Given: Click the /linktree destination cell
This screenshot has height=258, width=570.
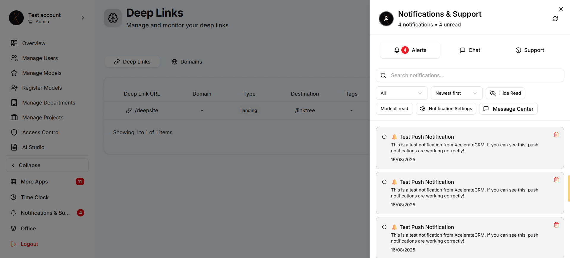Looking at the screenshot, I should (x=305, y=110).
